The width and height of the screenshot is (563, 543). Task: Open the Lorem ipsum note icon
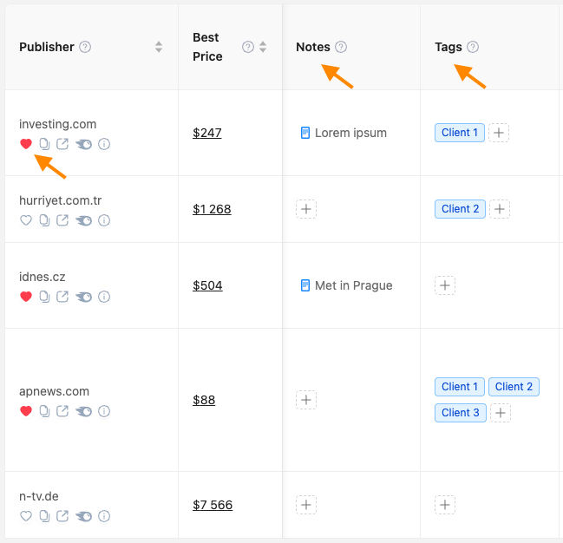point(304,133)
